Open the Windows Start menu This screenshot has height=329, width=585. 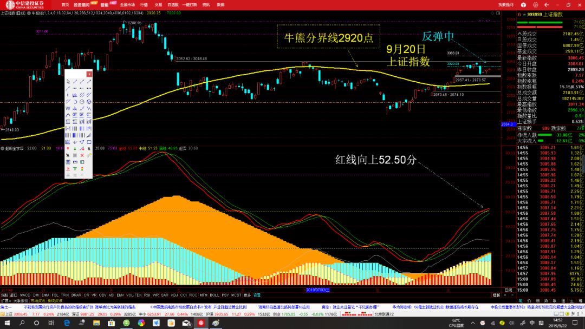[x=7, y=323]
